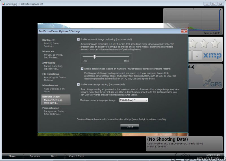Click the minus button in rating panel

click(x=197, y=55)
